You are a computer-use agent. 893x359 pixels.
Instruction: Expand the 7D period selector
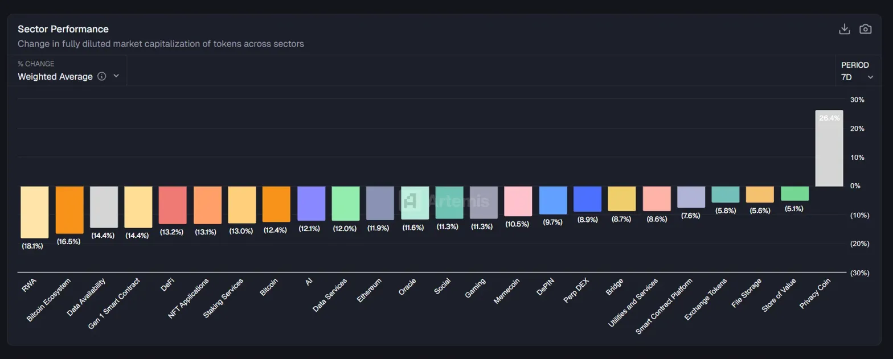coord(857,77)
